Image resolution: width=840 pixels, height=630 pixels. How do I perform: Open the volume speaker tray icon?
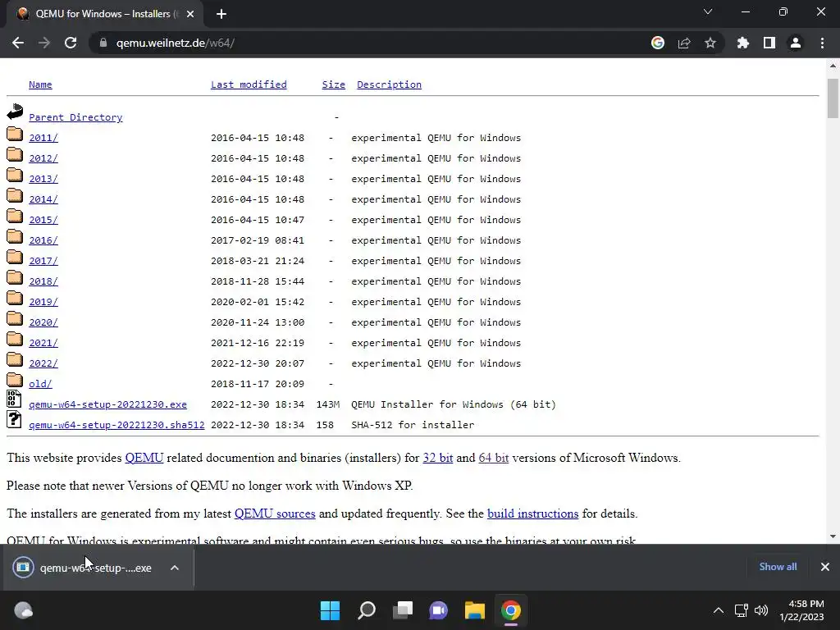point(760,610)
